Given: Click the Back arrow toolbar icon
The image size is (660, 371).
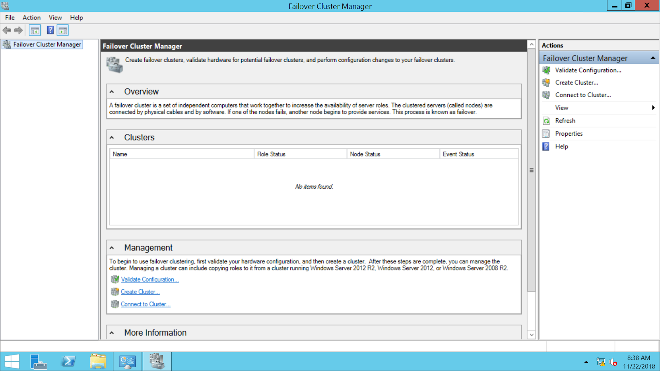Looking at the screenshot, I should click(x=7, y=30).
